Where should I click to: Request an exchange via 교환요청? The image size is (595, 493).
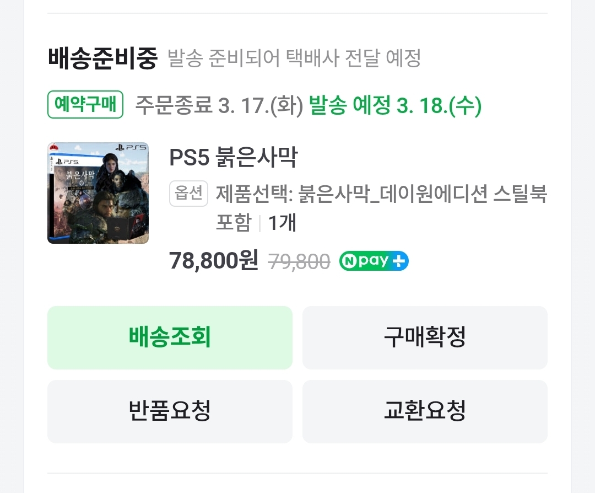(x=425, y=411)
